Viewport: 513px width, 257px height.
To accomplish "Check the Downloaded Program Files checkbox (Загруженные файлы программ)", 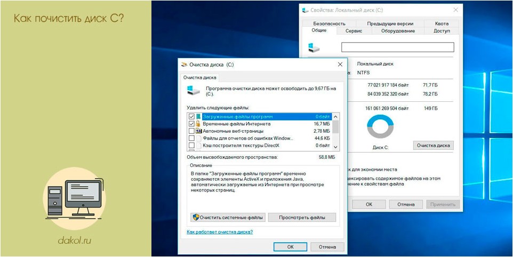I will 192,117.
